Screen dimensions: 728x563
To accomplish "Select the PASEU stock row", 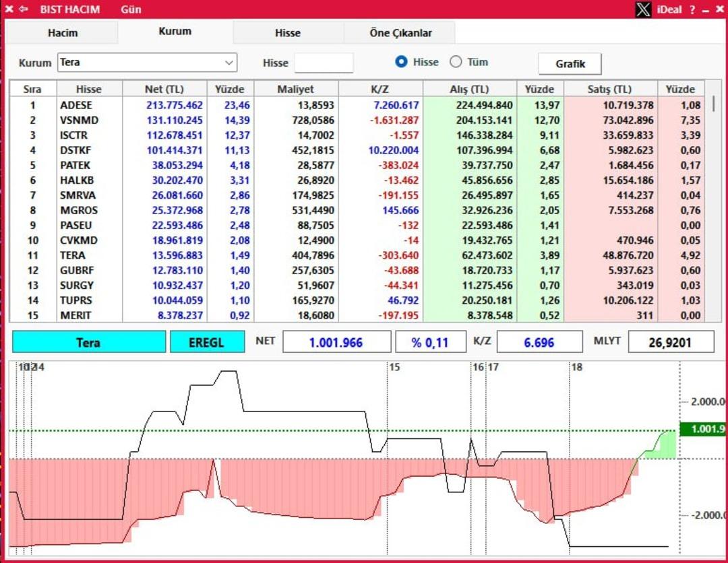I will pos(357,225).
